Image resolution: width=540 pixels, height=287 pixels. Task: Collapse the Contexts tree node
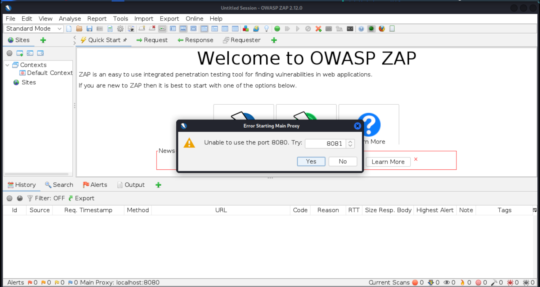[7, 65]
